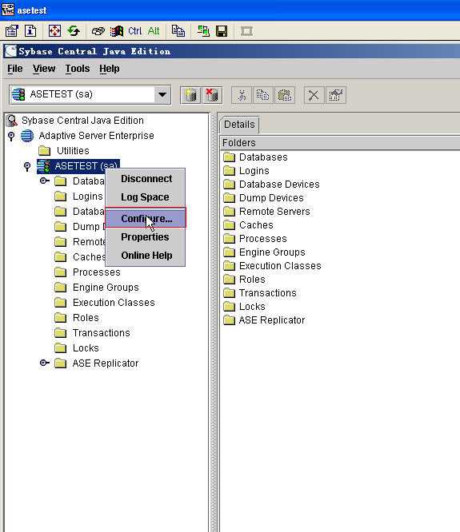Select Adaptive Server Enterprise in tree
Screen dimensions: 460x532
click(96, 136)
